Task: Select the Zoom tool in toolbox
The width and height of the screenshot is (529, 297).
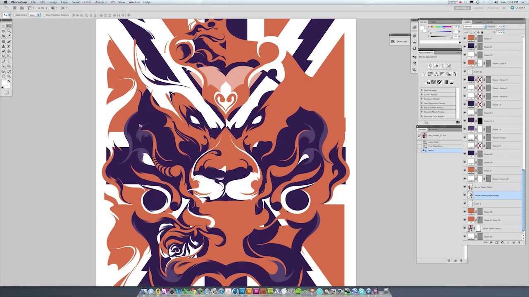Action: (x=9, y=76)
